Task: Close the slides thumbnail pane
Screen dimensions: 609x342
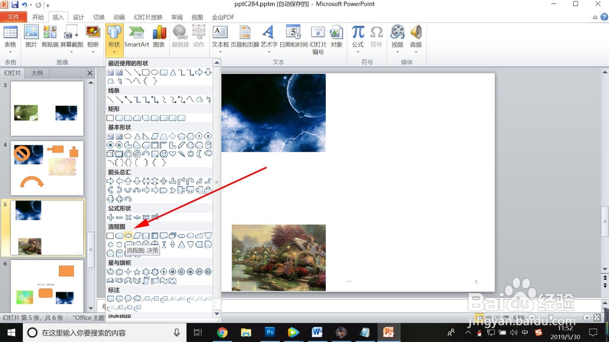Action: tap(90, 73)
